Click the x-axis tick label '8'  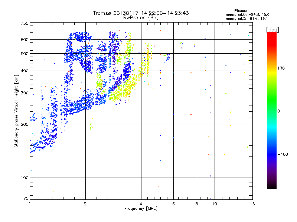[x=197, y=204]
